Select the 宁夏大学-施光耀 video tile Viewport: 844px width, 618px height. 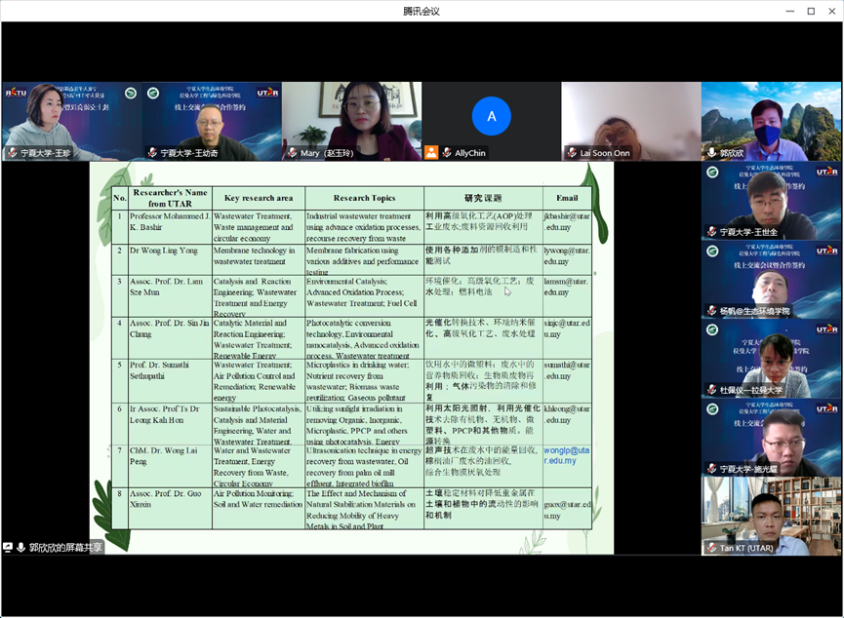(771, 435)
